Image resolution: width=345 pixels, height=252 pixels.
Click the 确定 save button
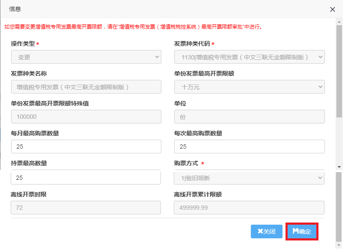click(x=302, y=231)
